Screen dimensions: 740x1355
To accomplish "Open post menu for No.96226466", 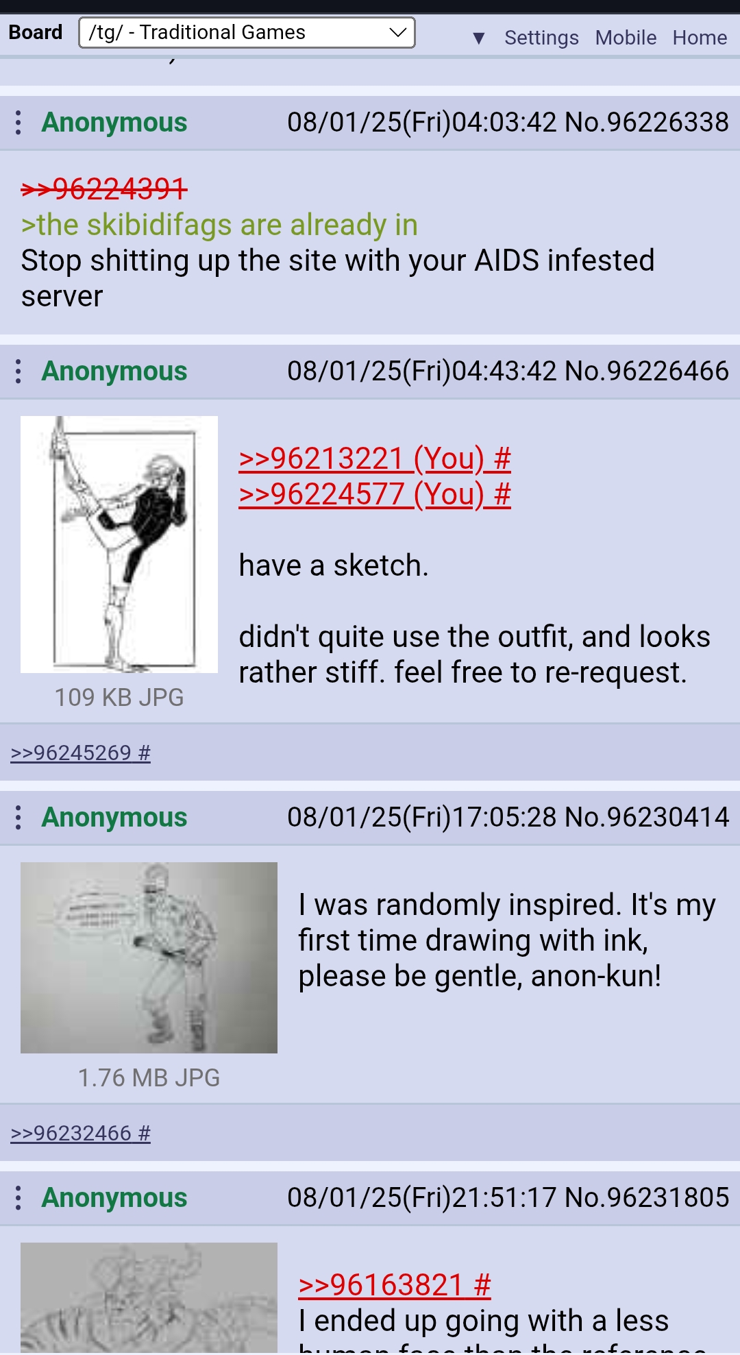I will (18, 372).
